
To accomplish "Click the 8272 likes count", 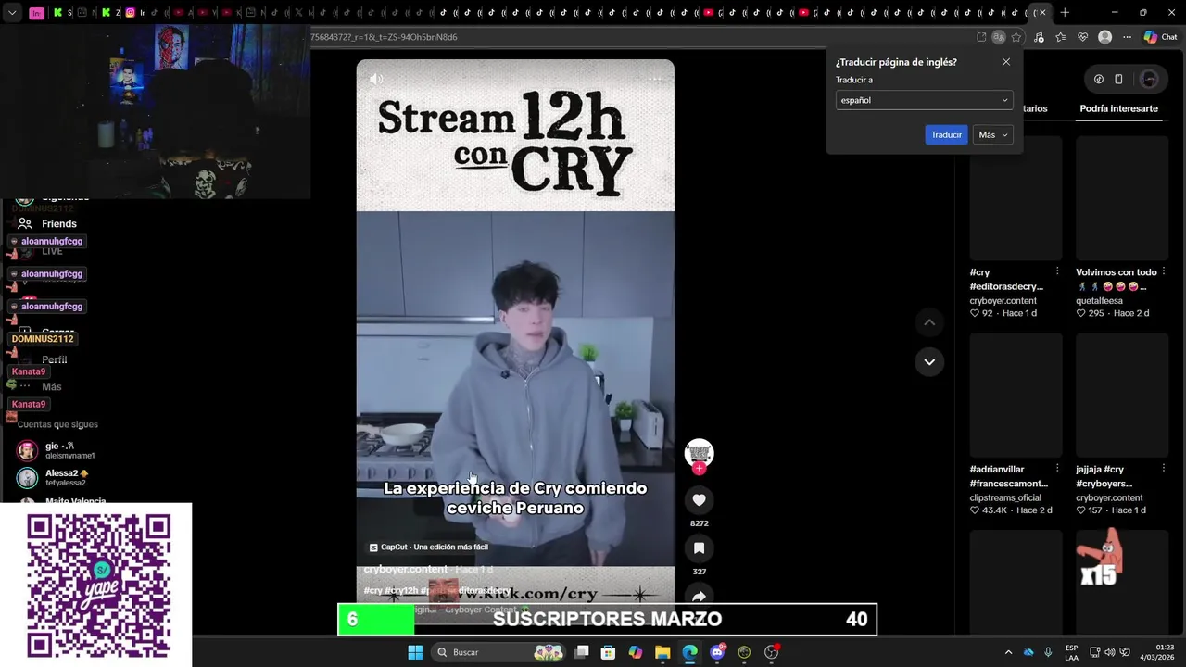I will (699, 523).
